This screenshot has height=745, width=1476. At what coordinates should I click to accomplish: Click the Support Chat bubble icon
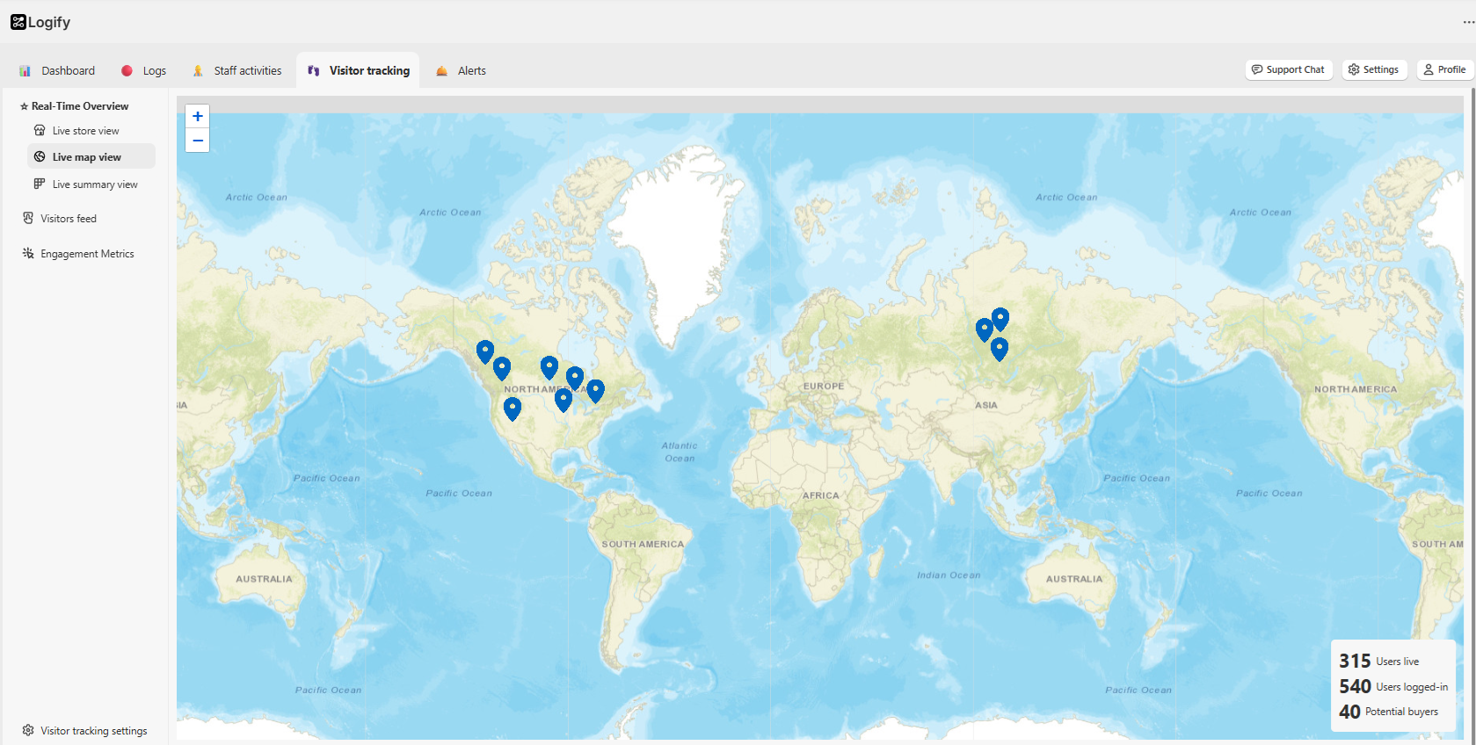1257,69
